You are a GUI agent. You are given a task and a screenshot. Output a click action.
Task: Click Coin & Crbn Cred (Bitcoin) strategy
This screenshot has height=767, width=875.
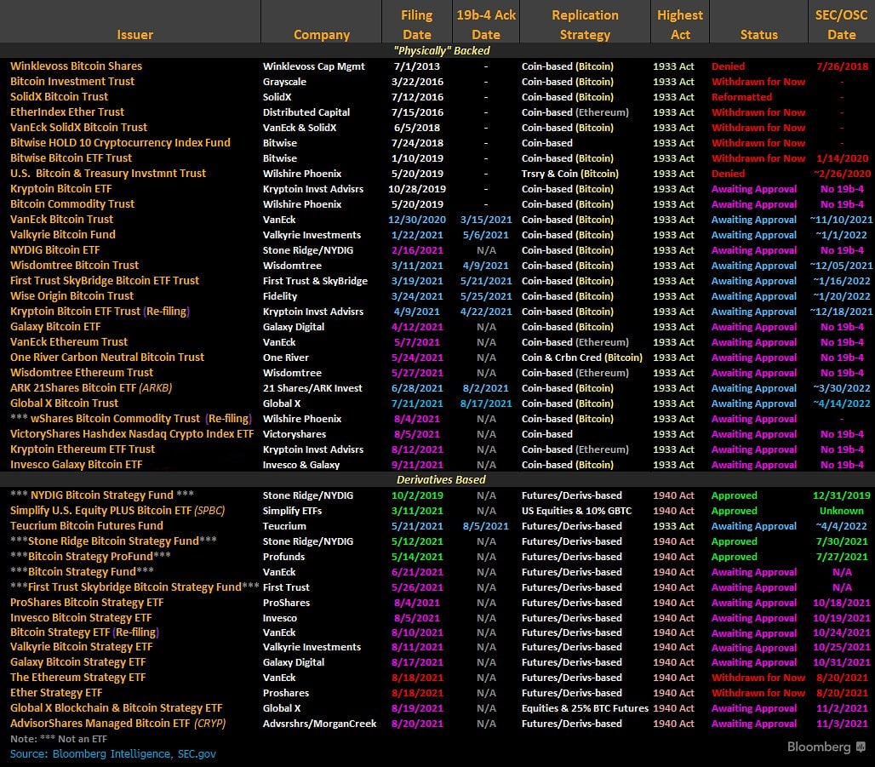click(x=582, y=358)
